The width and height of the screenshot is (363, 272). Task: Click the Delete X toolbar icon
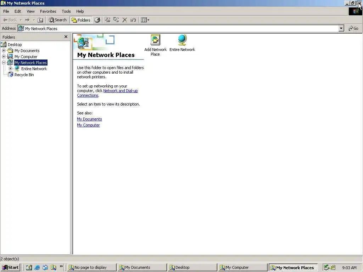point(125,20)
